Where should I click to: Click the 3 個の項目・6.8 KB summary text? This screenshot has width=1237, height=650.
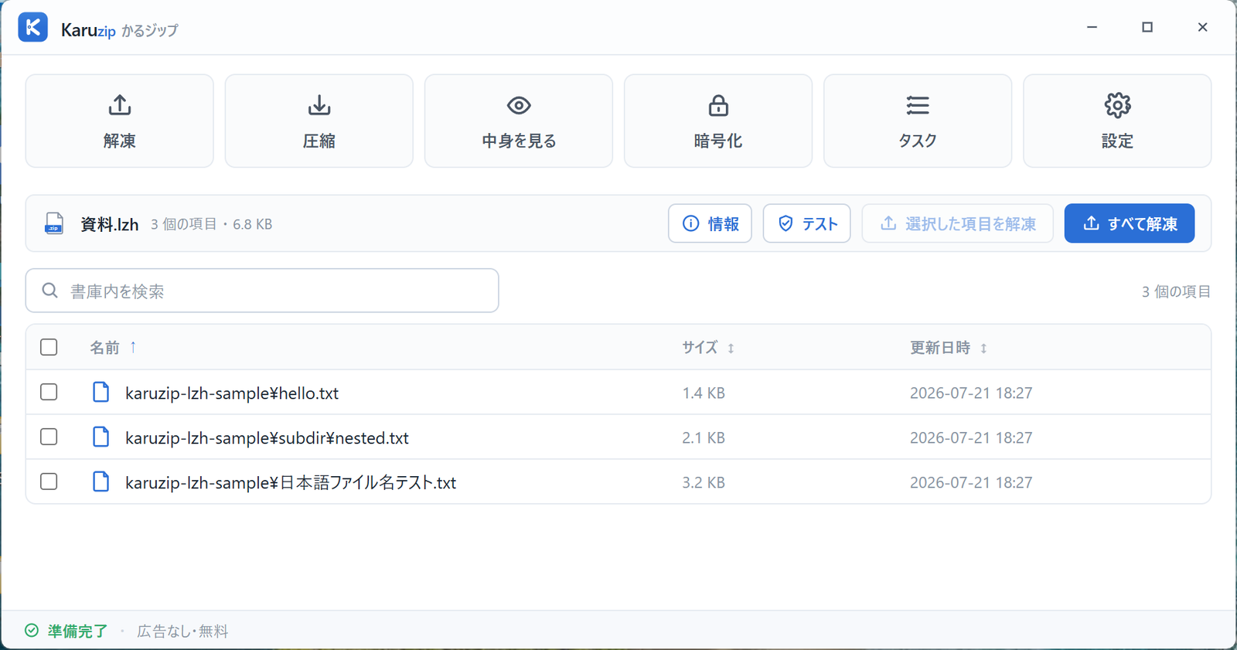[211, 224]
